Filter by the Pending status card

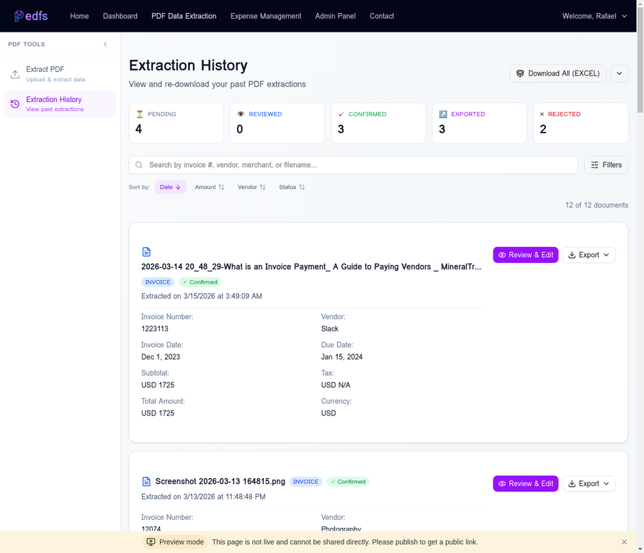(x=176, y=123)
